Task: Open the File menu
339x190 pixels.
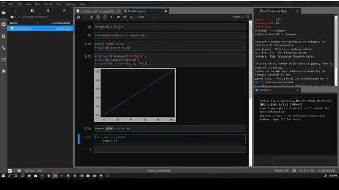Action: click(11, 4)
